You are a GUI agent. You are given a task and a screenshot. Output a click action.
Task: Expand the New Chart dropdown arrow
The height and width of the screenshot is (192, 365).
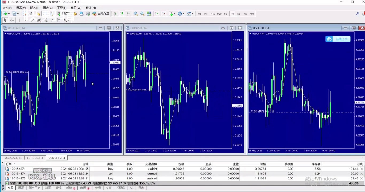(x=9, y=14)
